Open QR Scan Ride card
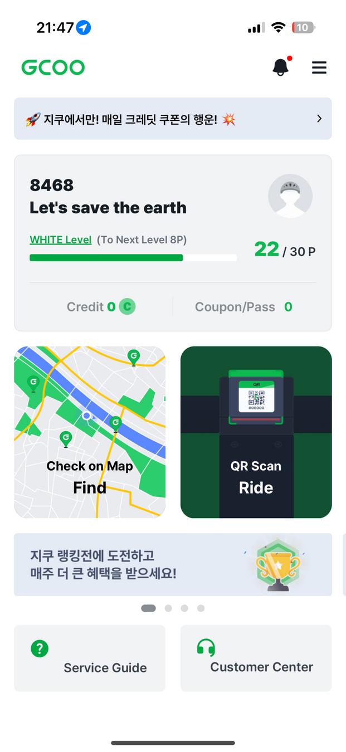 point(256,432)
